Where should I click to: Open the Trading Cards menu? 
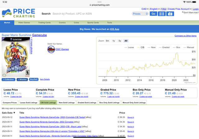click(x=44, y=23)
